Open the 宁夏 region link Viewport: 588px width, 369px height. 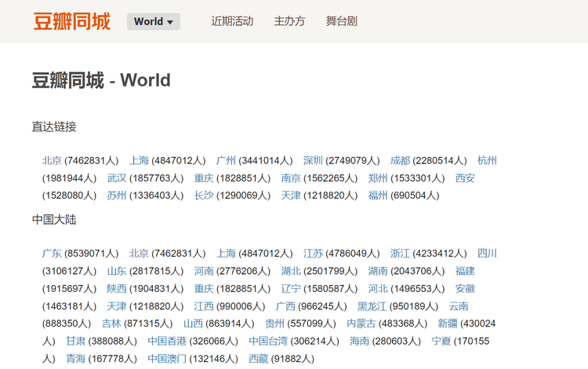(441, 342)
